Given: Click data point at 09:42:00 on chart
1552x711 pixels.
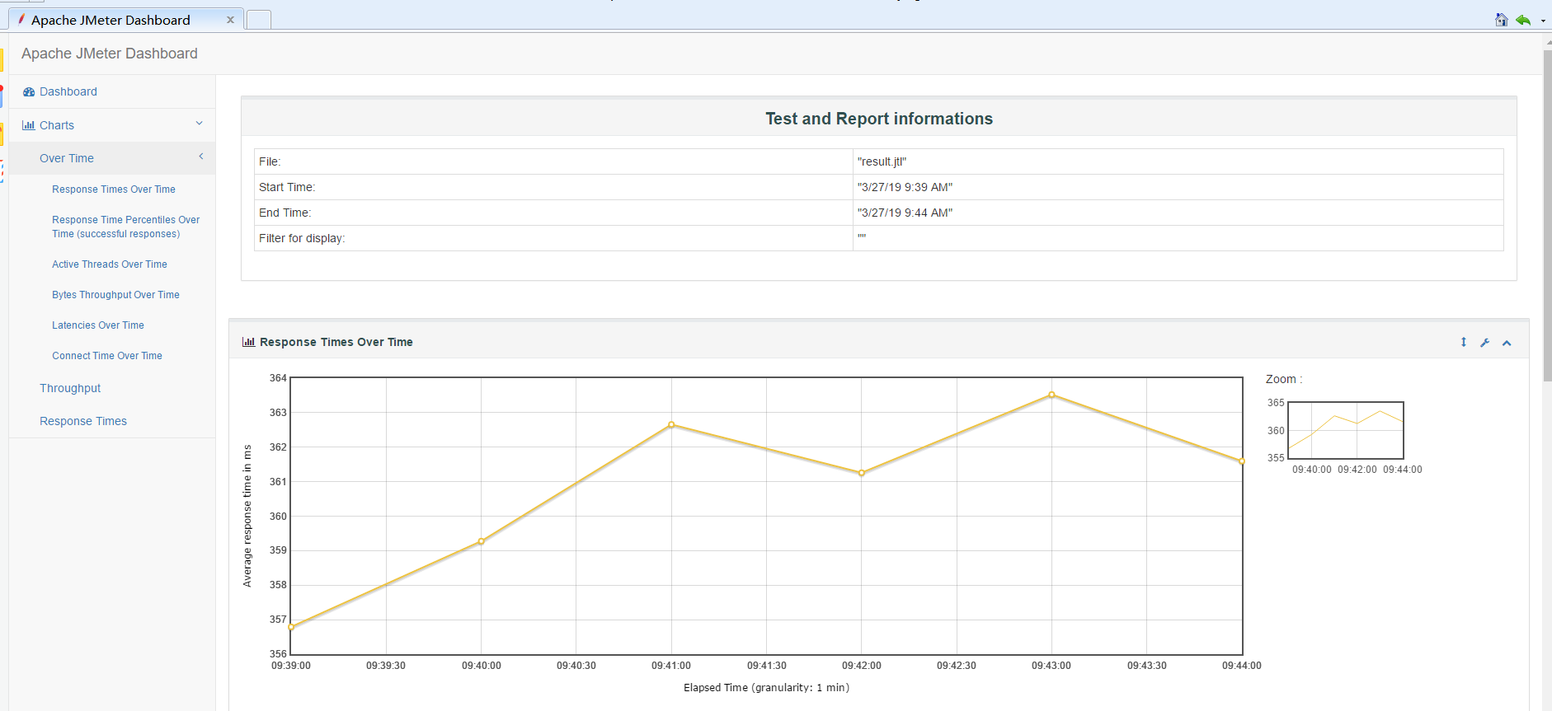Looking at the screenshot, I should point(862,473).
